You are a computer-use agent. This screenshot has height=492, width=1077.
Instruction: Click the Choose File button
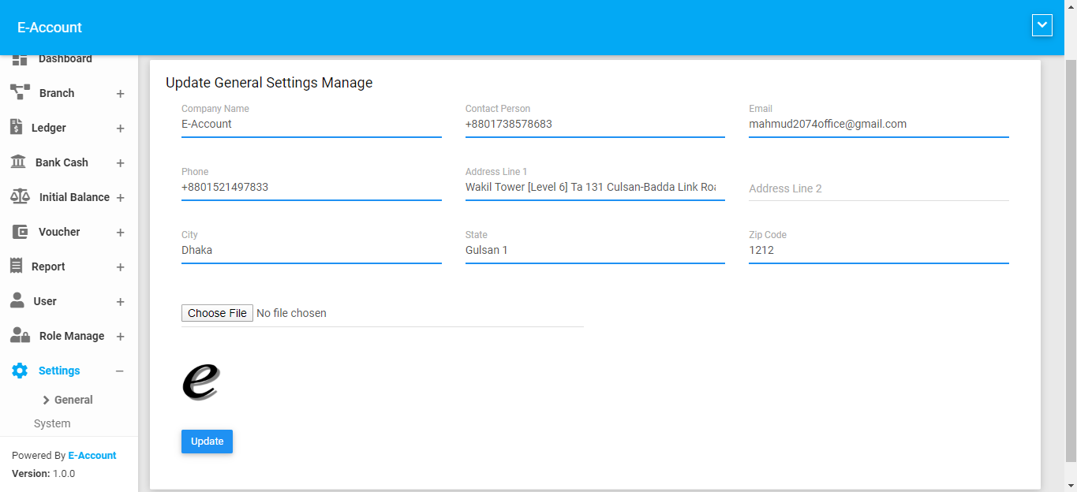(x=217, y=313)
